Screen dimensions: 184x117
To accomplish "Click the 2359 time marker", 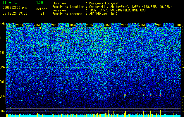I will tap(160, 25).
